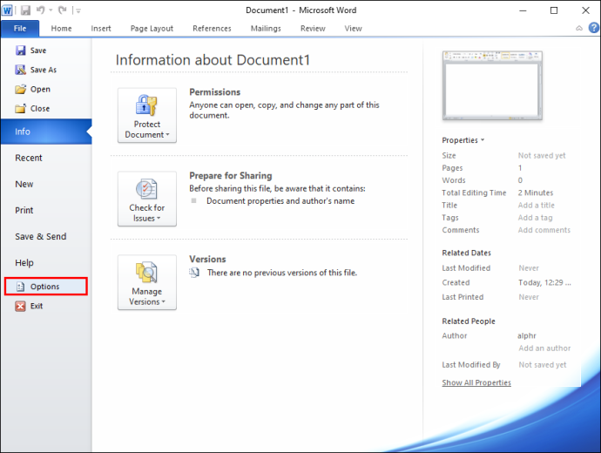Click the '2 Minutes' total editing time value
This screenshot has height=453, width=601.
point(536,193)
